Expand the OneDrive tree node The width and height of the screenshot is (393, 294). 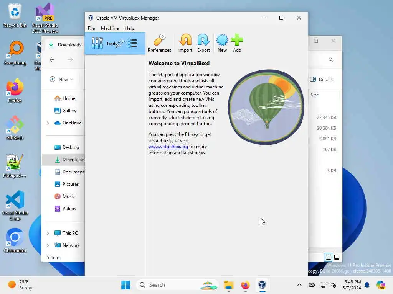(48, 123)
